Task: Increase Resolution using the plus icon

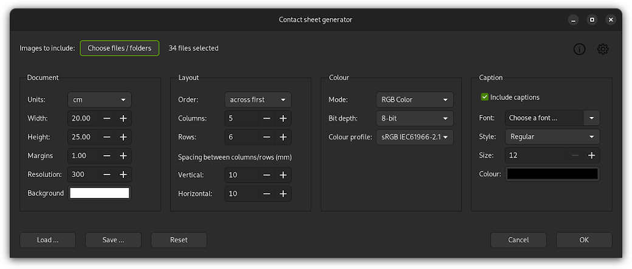Action: [x=123, y=174]
